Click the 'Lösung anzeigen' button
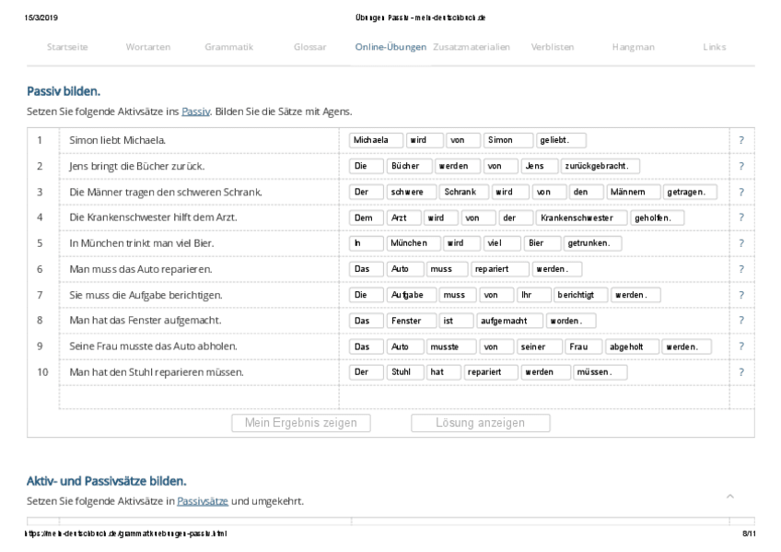Viewport: 781px width, 552px height. [x=480, y=423]
